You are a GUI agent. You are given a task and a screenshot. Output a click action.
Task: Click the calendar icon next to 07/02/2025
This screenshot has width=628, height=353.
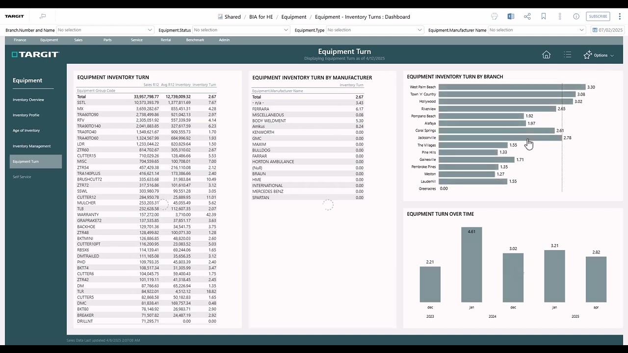595,30
